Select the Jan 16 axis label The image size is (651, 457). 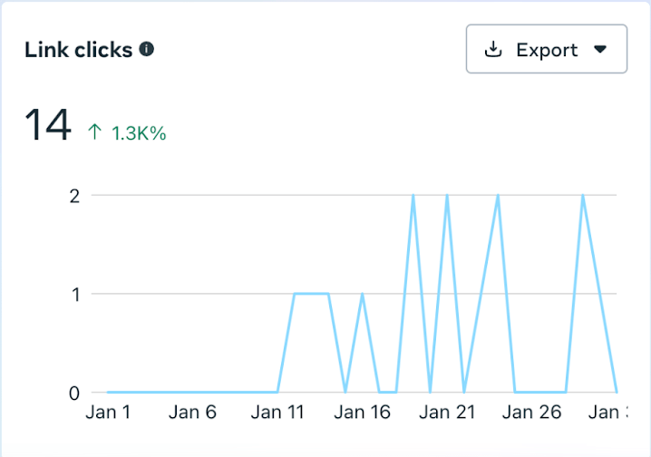pos(362,413)
